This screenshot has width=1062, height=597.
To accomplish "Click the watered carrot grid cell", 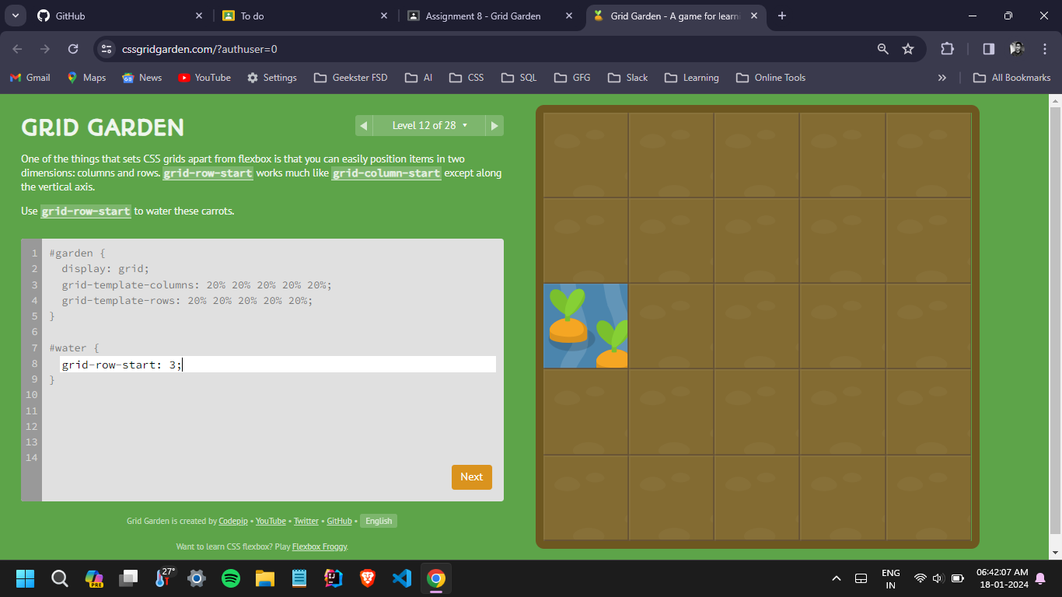I will click(585, 326).
